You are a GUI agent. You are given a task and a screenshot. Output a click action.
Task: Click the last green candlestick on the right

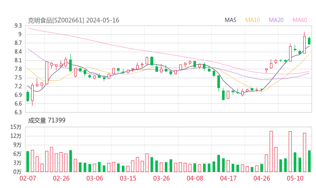point(309,41)
